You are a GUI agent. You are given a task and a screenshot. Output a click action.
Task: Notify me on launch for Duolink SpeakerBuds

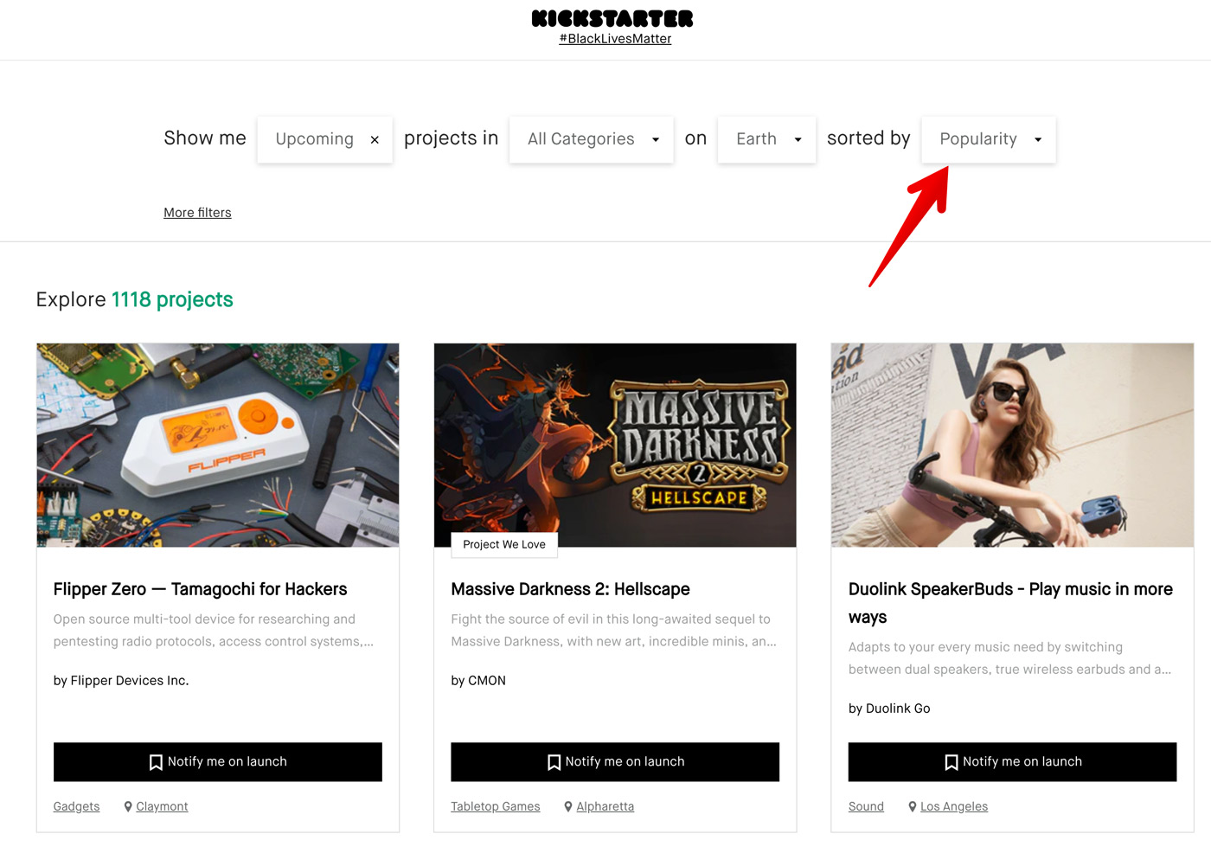(x=1012, y=762)
